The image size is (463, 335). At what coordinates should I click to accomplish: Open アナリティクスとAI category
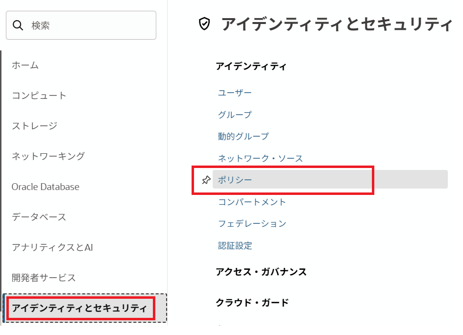tap(52, 247)
